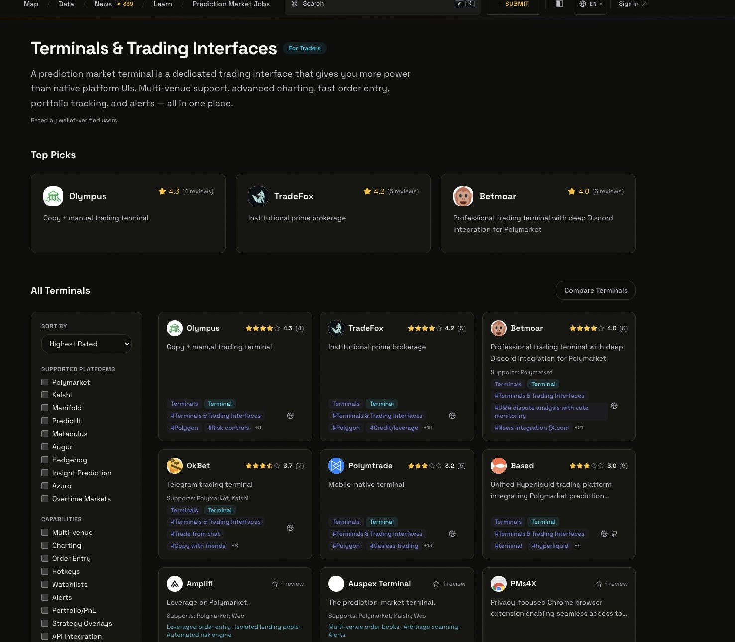This screenshot has height=642, width=735.
Task: Enable the Multi-venue capability filter
Action: 45,532
